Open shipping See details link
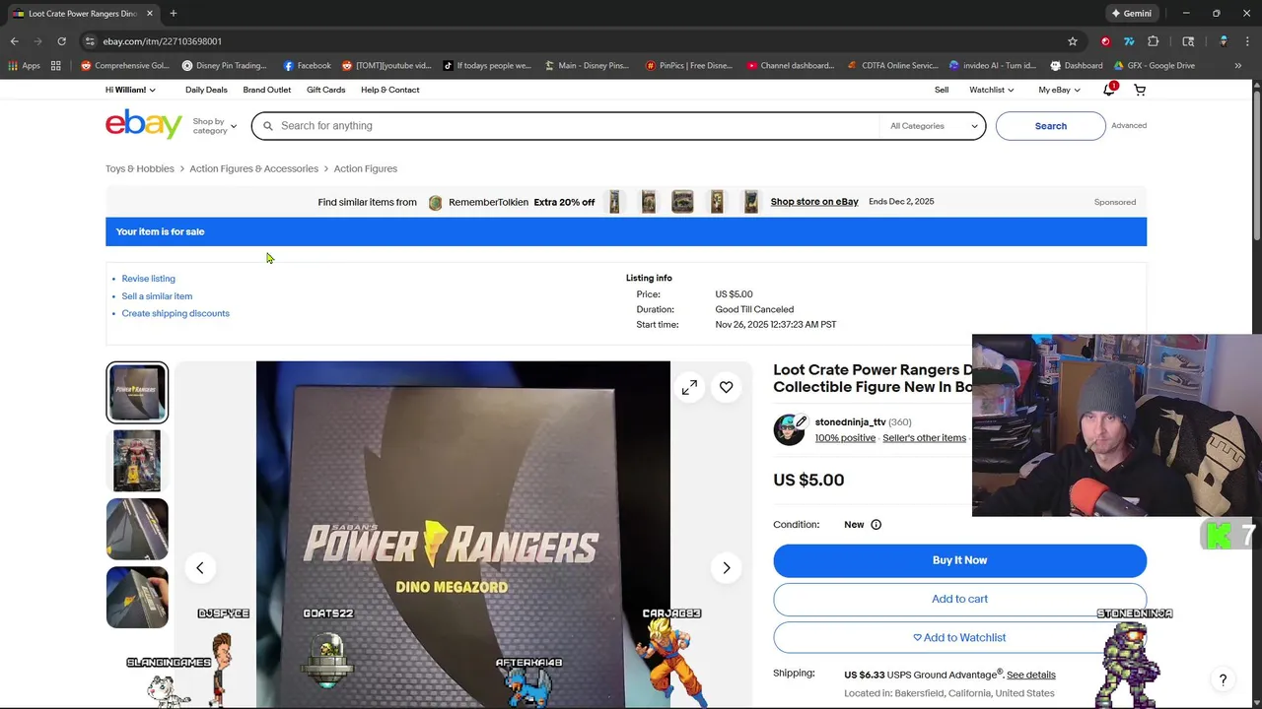The width and height of the screenshot is (1262, 709). (x=1031, y=676)
